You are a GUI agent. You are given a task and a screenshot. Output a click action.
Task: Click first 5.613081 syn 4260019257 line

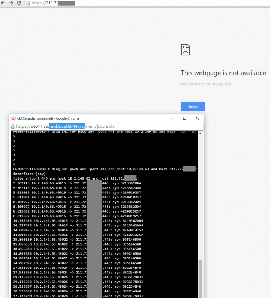tap(77, 193)
